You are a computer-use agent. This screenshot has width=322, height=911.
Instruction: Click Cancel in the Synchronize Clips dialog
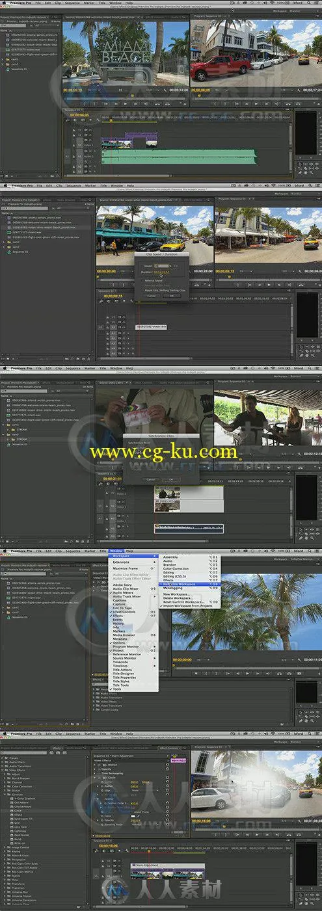[x=150, y=479]
